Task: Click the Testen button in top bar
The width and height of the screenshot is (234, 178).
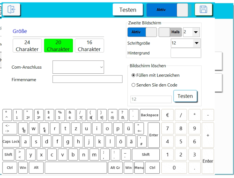Action: point(128,10)
